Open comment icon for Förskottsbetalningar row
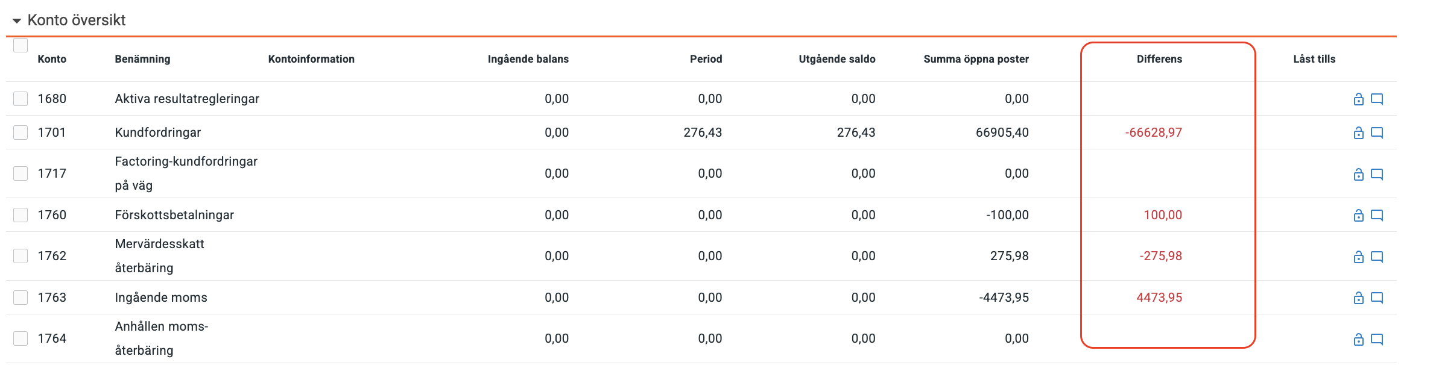The width and height of the screenshot is (1439, 365). [x=1377, y=216]
